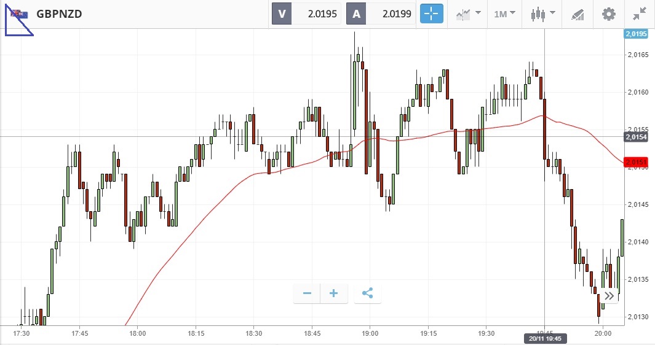Click the GBPNZD flag icon
Screen dimensions: 655x345
(19, 14)
